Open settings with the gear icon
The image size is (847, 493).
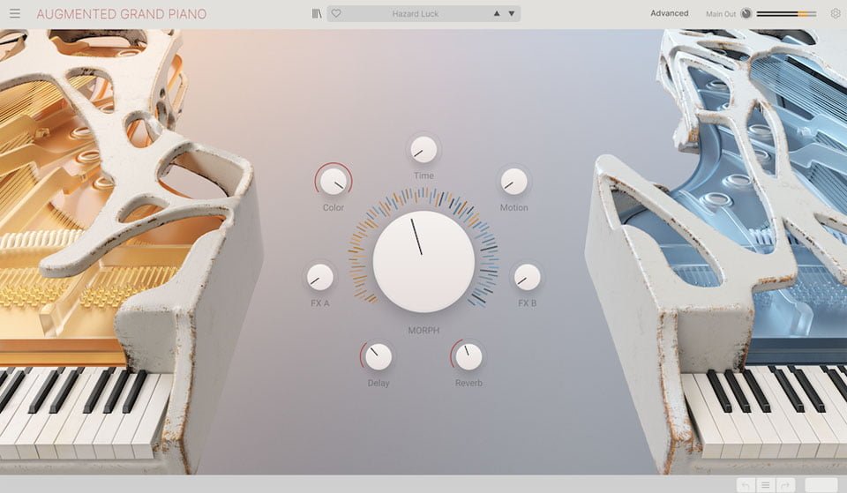(836, 14)
